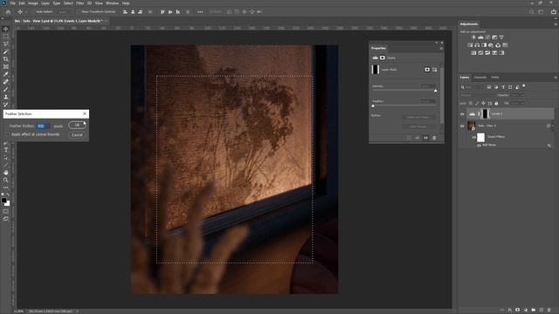
Task: Switch to the Channels tab
Action: pyautogui.click(x=480, y=78)
